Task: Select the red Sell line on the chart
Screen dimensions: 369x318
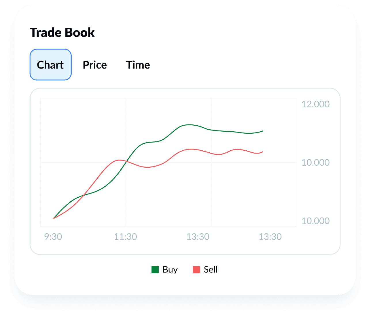Action: pos(192,150)
